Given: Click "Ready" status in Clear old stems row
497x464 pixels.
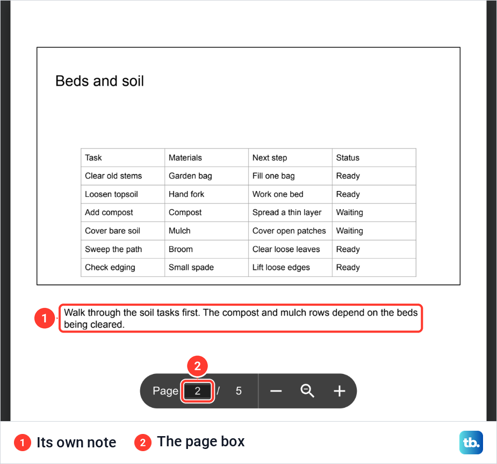Looking at the screenshot, I should coord(374,176).
